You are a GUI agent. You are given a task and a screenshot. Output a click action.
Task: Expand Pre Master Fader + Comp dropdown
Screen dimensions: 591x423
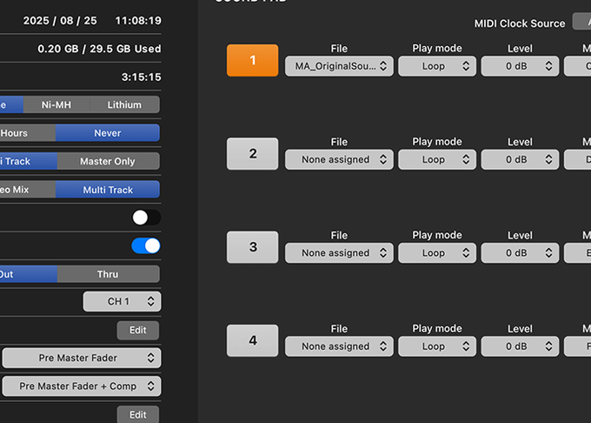pyautogui.click(x=81, y=386)
